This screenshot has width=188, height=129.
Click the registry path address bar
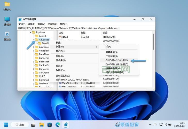pyautogui.click(x=86, y=28)
